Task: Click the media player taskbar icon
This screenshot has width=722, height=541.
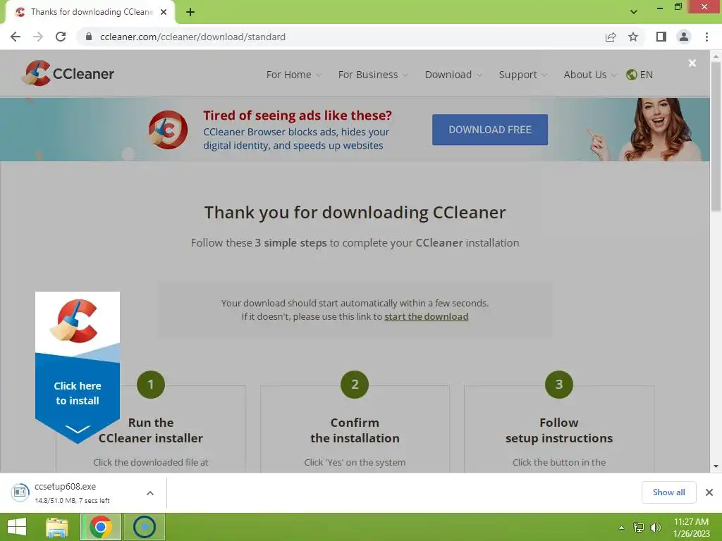Action: click(x=144, y=527)
